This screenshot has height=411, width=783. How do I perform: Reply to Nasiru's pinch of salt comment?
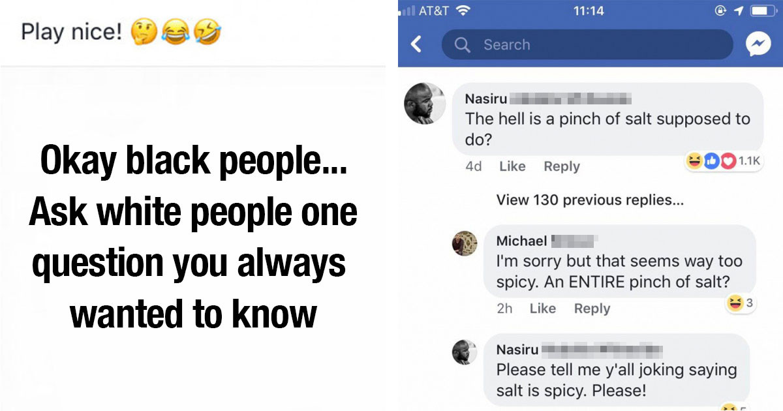561,166
